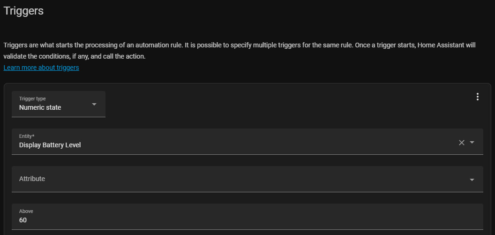
Task: Click the Entity* field label
Action: click(x=27, y=136)
